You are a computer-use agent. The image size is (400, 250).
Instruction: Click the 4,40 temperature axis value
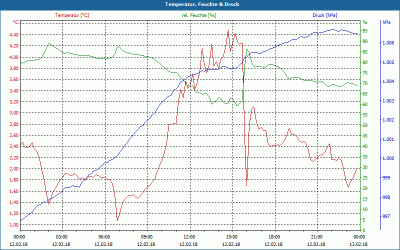14,34
